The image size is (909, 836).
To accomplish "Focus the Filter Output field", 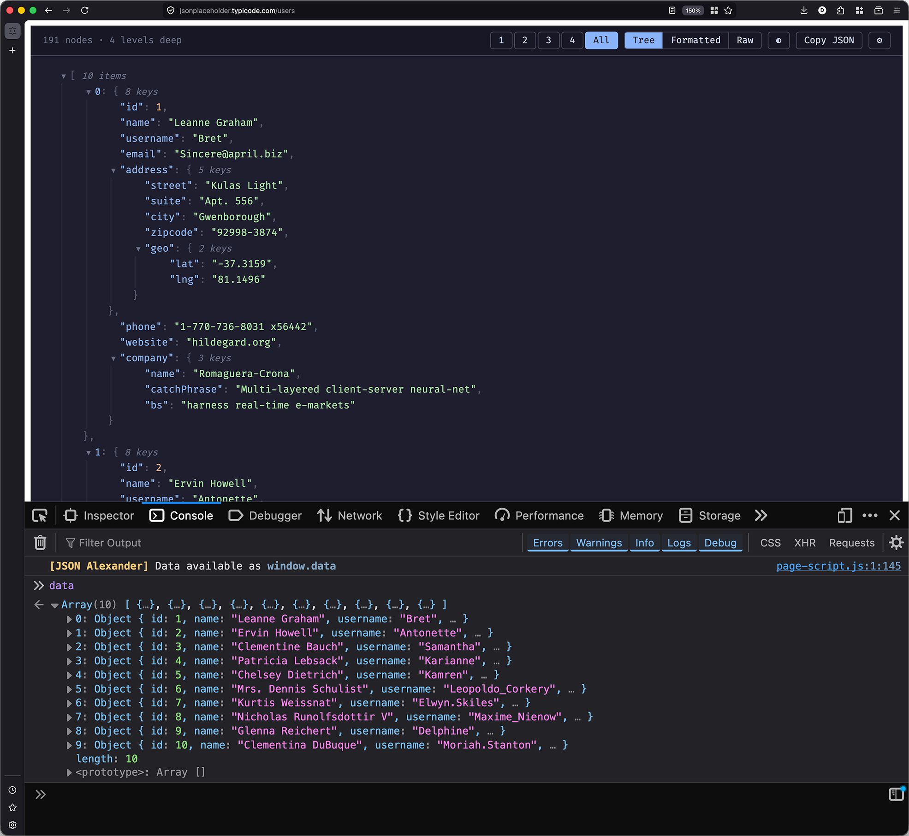I will [291, 543].
